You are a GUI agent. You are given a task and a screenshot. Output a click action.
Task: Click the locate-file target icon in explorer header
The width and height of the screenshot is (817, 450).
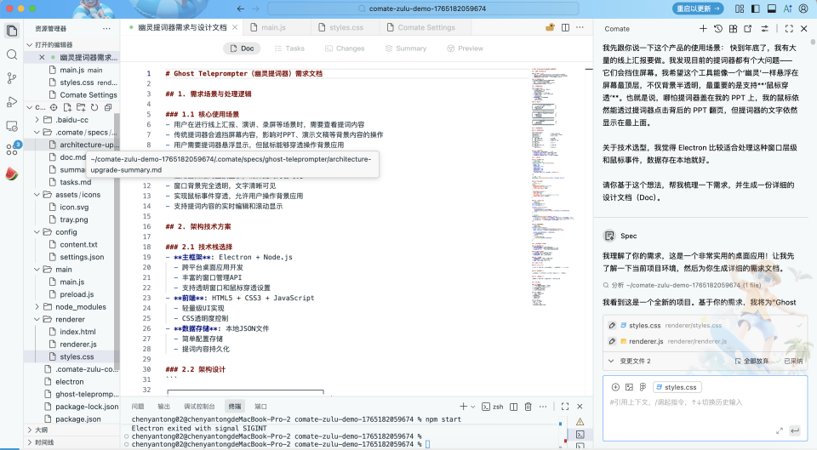[54, 107]
